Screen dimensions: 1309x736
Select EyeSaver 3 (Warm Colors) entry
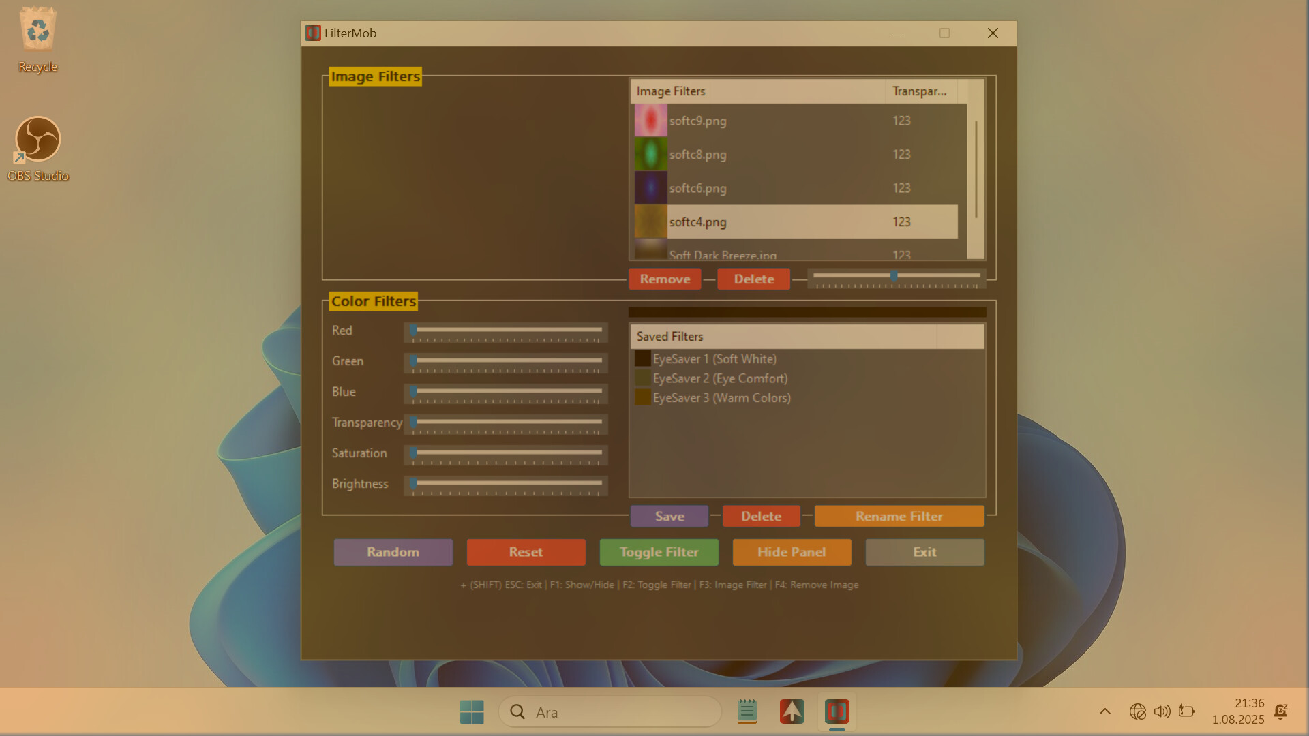pos(721,398)
